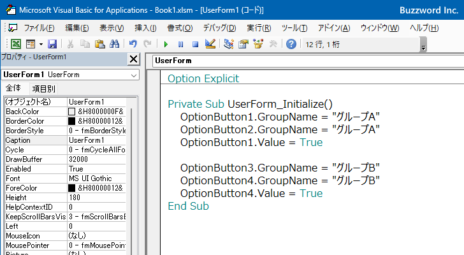
Task: Click the Height property value 180
Action: click(96, 198)
